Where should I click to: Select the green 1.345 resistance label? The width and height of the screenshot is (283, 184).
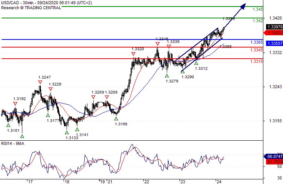tap(258, 9)
